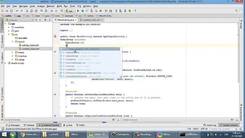Click the Windows Start button
The image size is (245, 138).
[x=4, y=135]
